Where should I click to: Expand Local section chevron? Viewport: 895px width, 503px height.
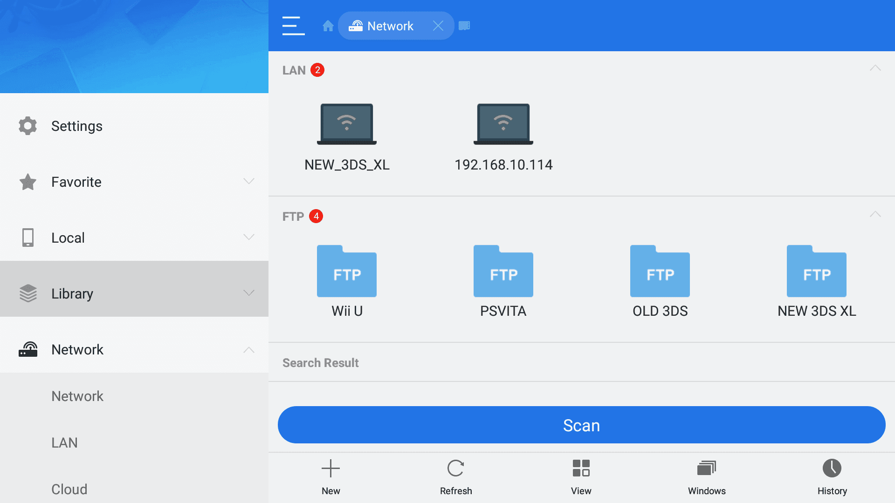(x=249, y=237)
